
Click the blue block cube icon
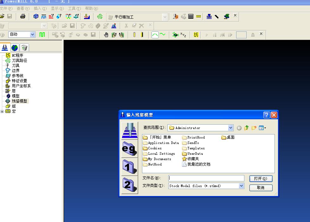click(36, 16)
